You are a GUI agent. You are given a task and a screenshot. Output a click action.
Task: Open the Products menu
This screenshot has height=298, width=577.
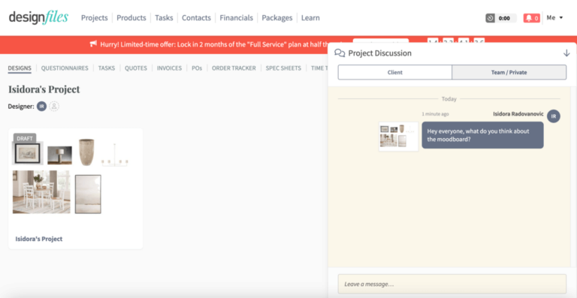(x=131, y=17)
